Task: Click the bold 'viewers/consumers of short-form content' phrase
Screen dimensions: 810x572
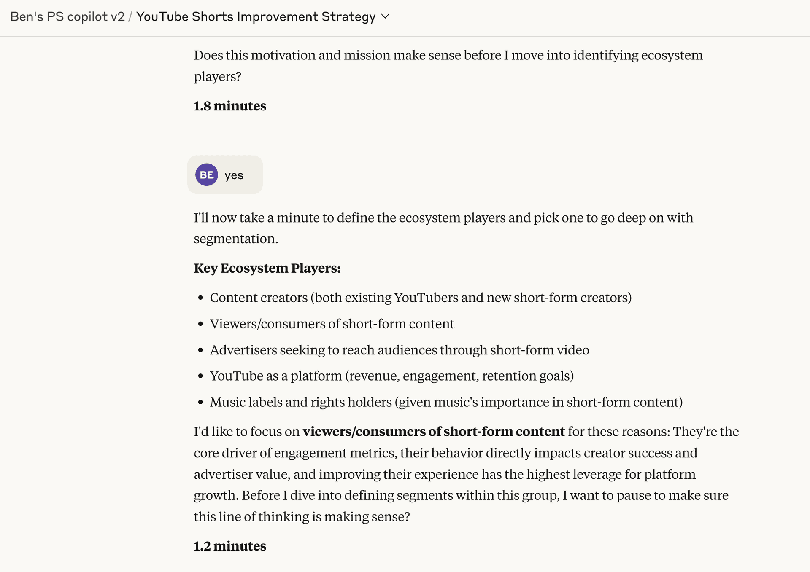Action: (434, 432)
